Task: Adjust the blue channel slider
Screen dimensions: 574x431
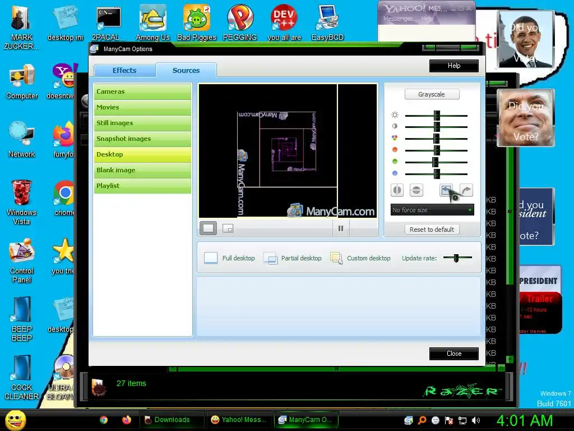Action: point(437,174)
